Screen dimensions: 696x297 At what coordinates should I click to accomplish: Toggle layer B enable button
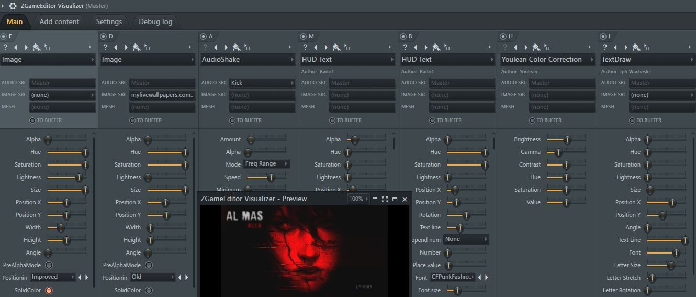tap(403, 36)
